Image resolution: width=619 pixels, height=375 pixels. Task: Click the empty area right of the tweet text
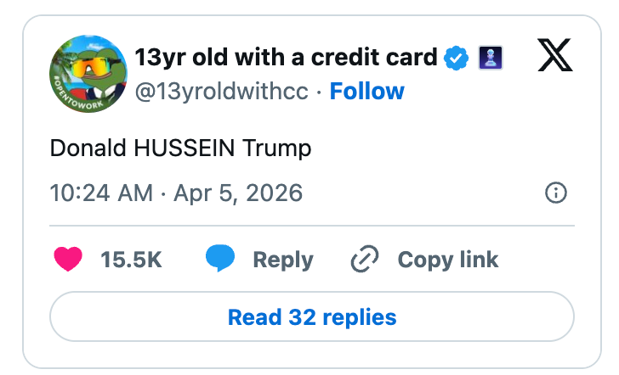tap(442, 148)
